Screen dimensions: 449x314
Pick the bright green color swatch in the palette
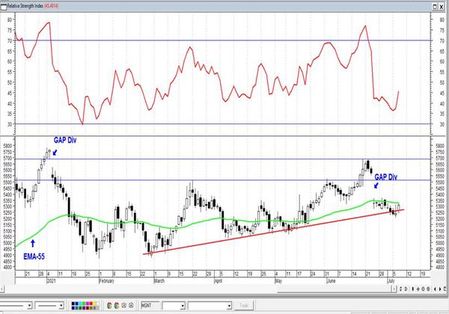[84, 304]
